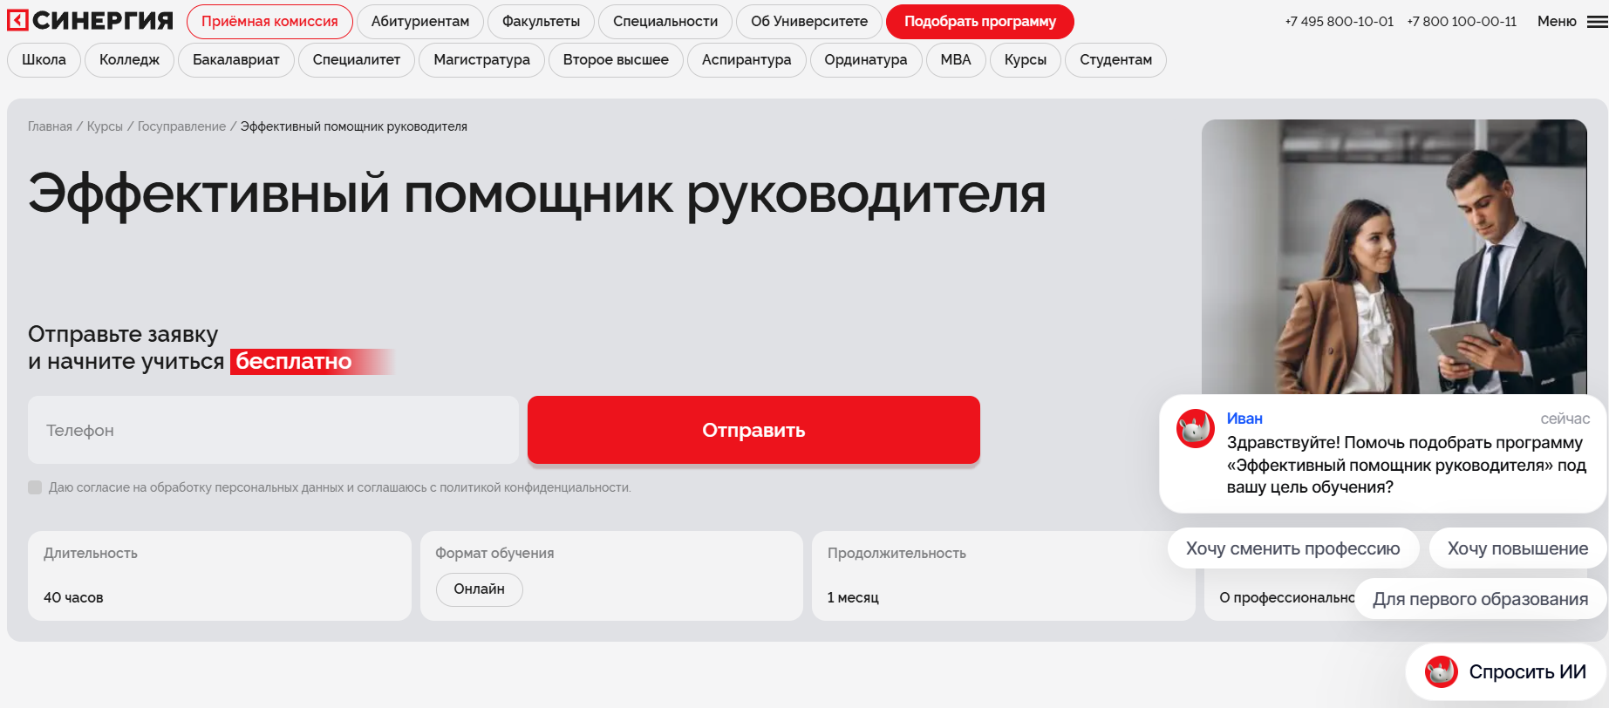Open the Курсы breadcrumb link

coord(105,126)
